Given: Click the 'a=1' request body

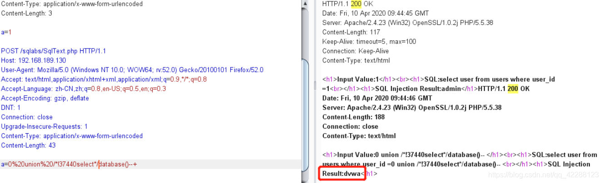Looking at the screenshot, I should (5, 32).
